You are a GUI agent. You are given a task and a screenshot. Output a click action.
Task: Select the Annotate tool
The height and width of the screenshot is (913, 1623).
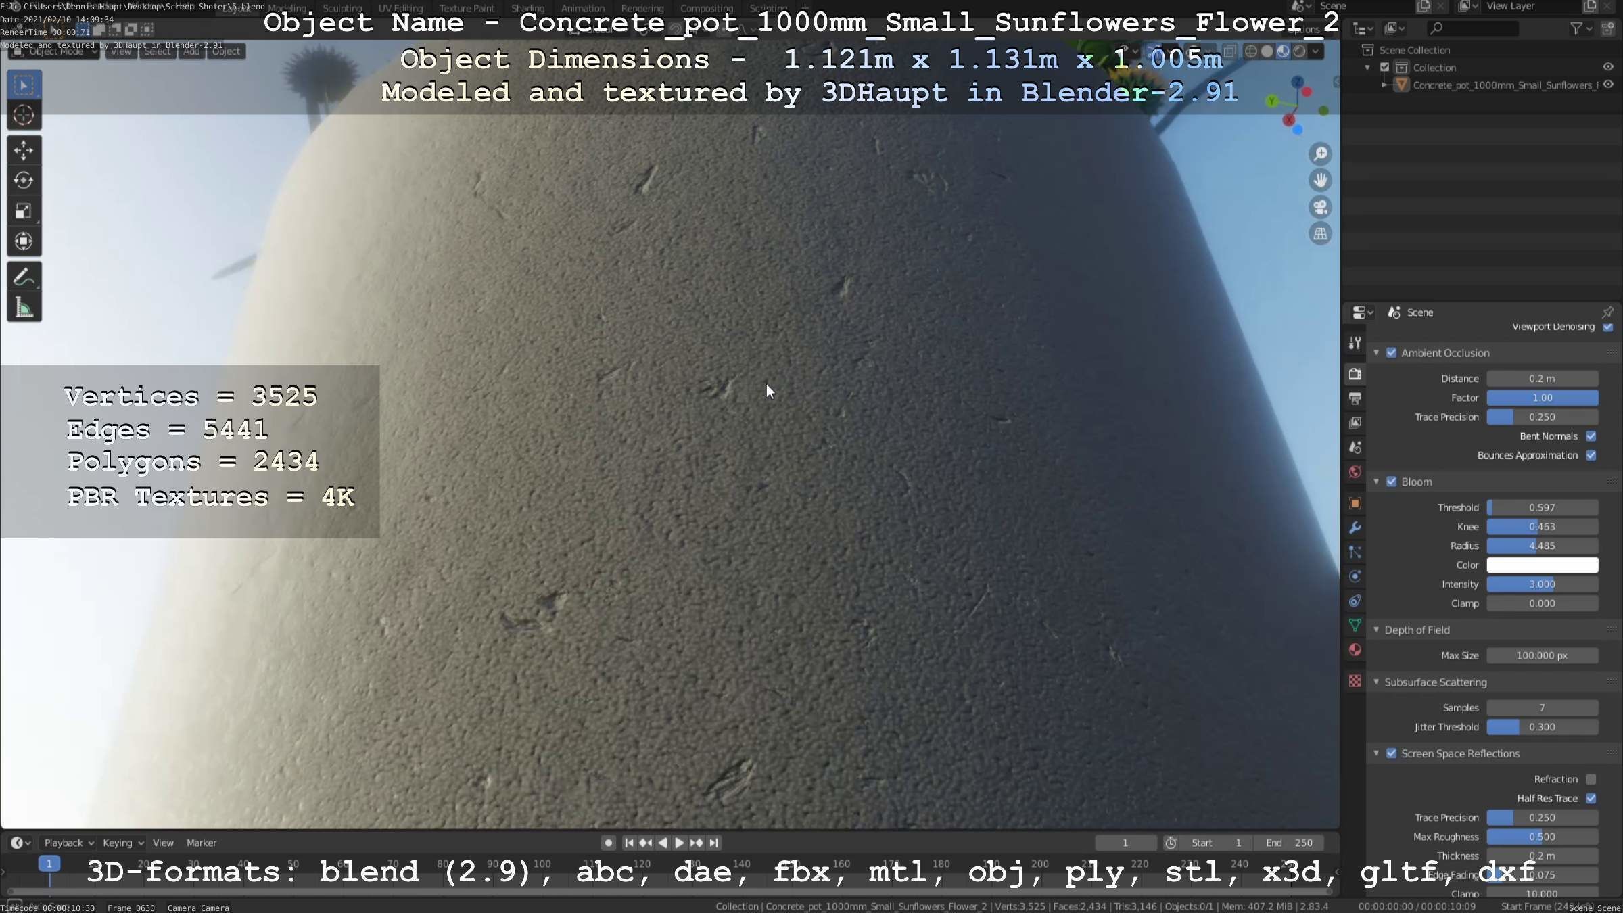(24, 277)
